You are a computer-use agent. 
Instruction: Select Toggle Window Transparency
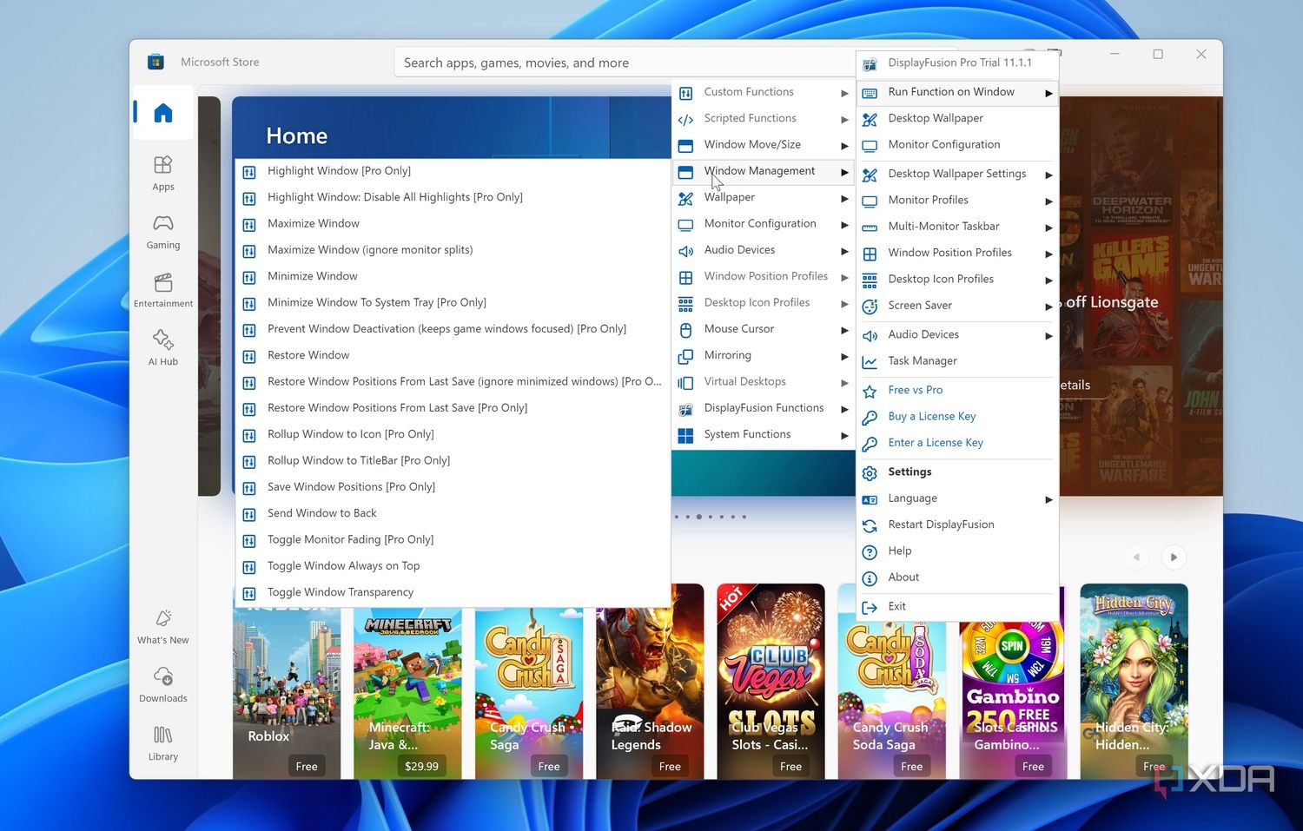pos(452,592)
